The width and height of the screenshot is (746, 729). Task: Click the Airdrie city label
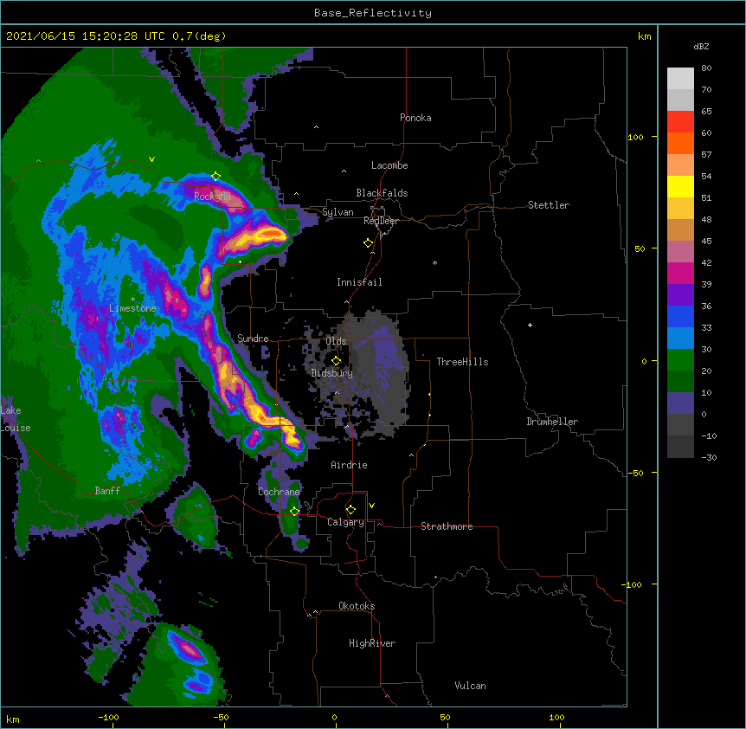pyautogui.click(x=350, y=465)
